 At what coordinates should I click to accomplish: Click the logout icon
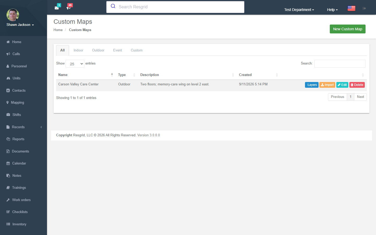364,8
